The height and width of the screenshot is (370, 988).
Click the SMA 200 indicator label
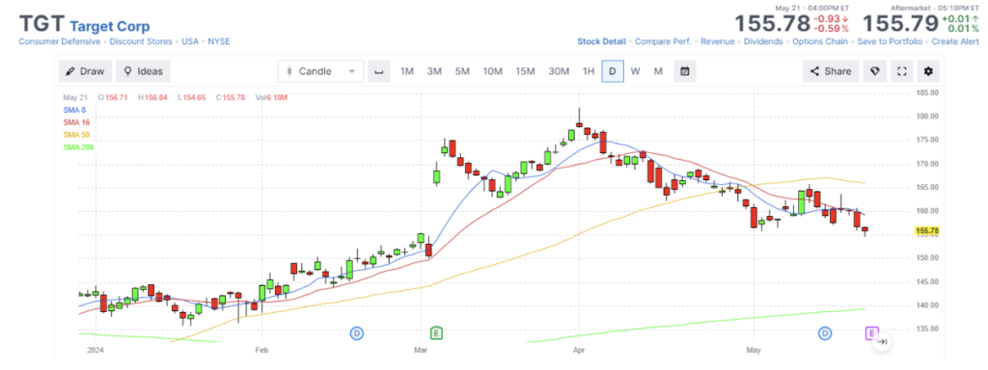(78, 147)
